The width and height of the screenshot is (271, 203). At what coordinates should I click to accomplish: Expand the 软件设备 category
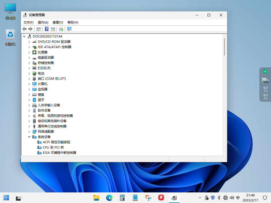[x=29, y=110]
